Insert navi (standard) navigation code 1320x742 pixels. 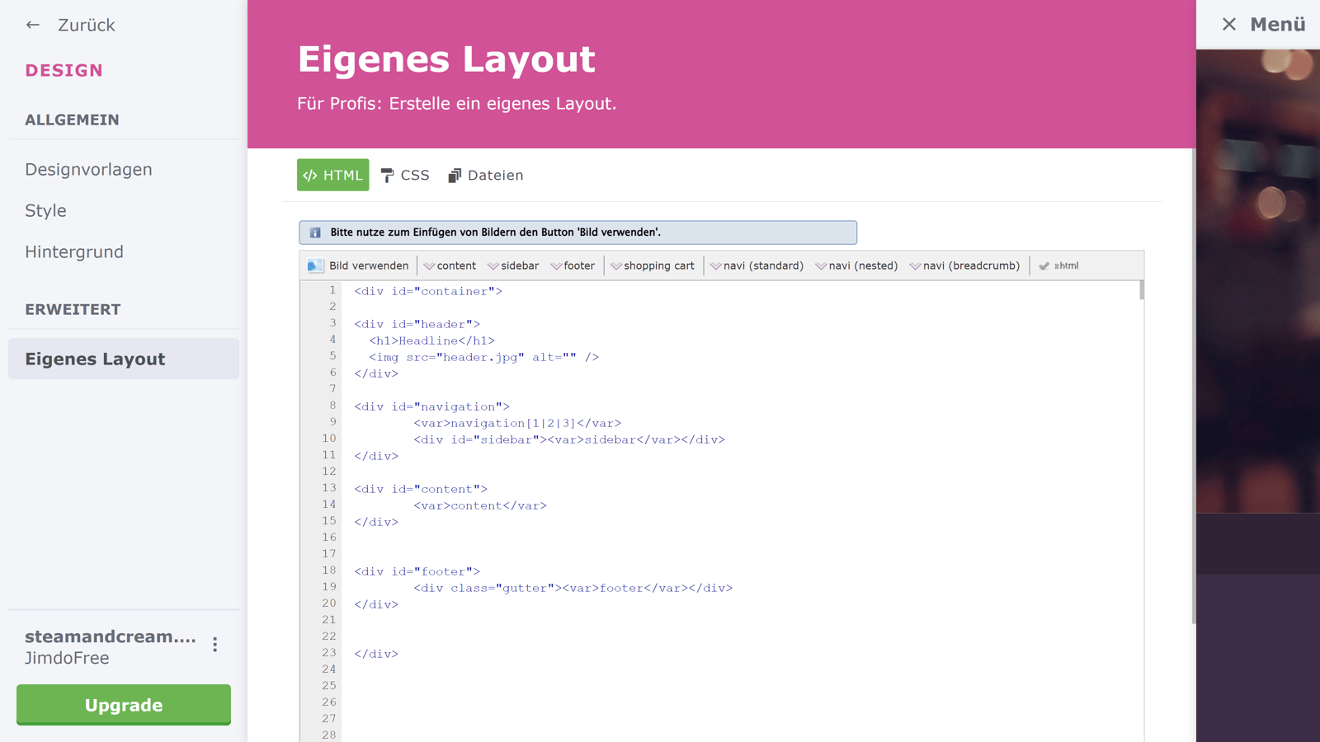[x=757, y=265]
